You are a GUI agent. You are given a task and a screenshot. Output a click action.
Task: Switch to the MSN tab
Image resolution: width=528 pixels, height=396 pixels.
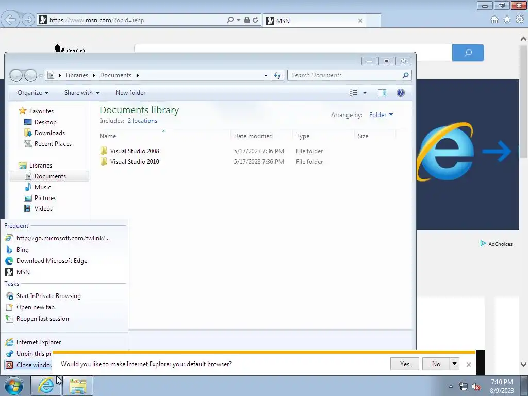tap(314, 21)
